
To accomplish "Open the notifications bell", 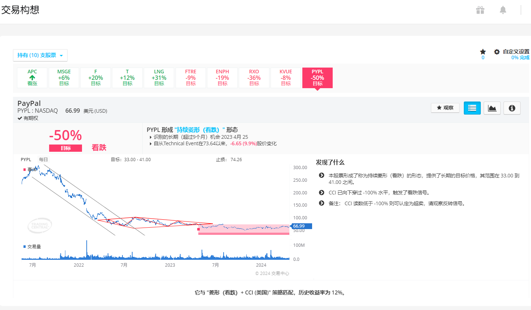I will (503, 10).
